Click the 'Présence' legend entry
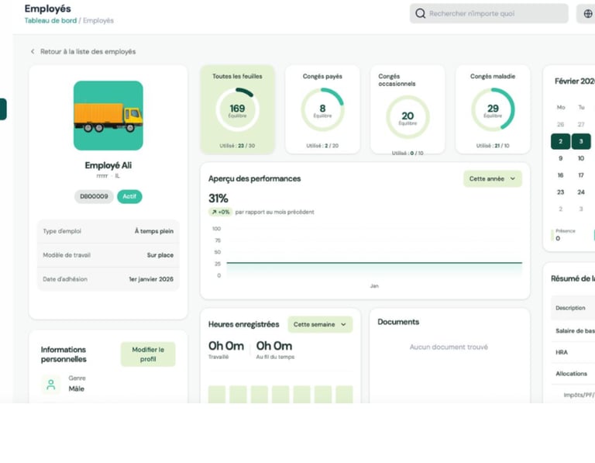This screenshot has width=595, height=463. [x=565, y=235]
